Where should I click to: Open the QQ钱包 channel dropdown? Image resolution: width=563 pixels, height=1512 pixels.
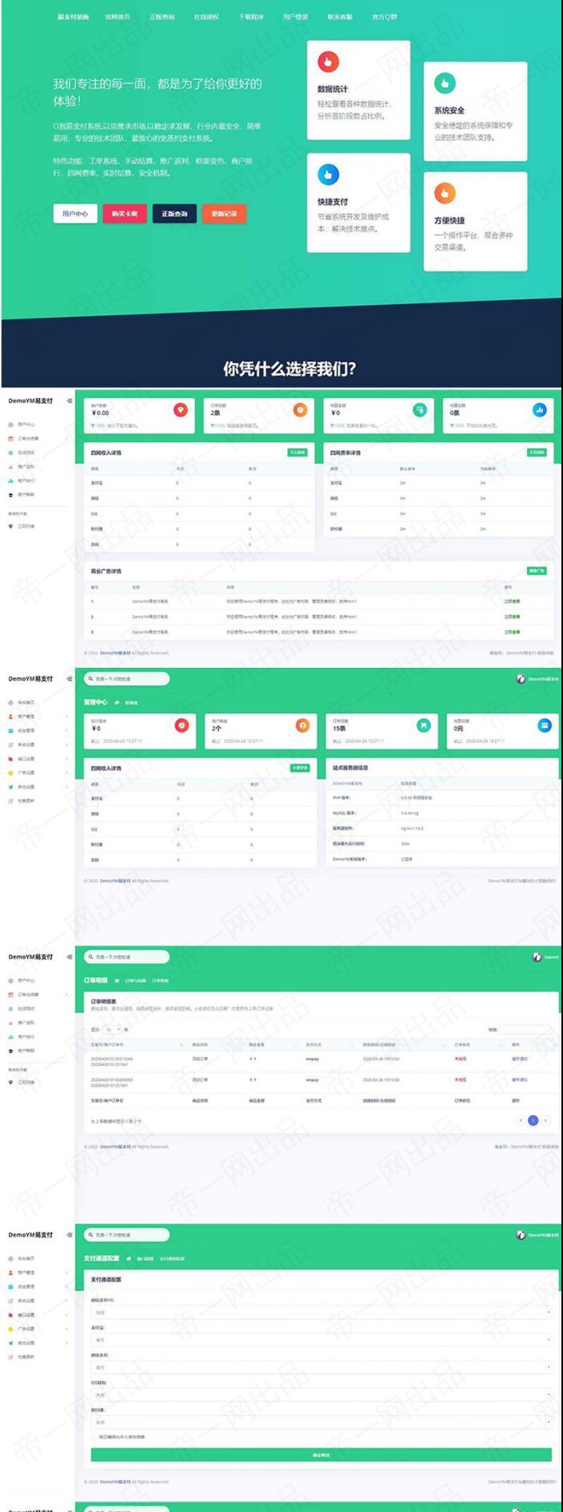[x=321, y=1394]
